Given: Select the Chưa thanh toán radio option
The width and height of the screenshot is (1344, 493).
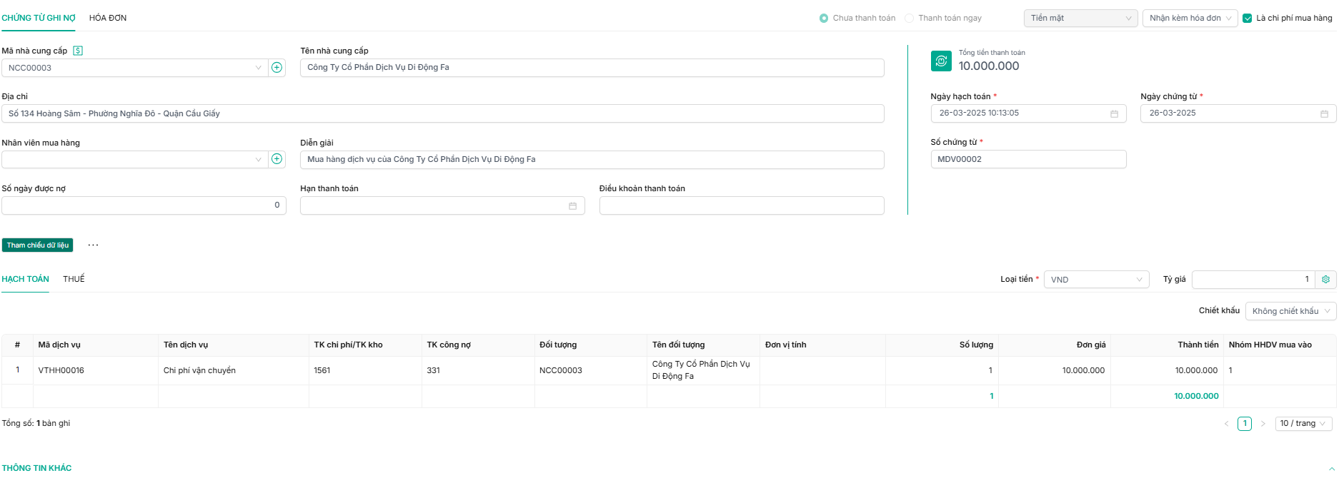Looking at the screenshot, I should click(824, 19).
